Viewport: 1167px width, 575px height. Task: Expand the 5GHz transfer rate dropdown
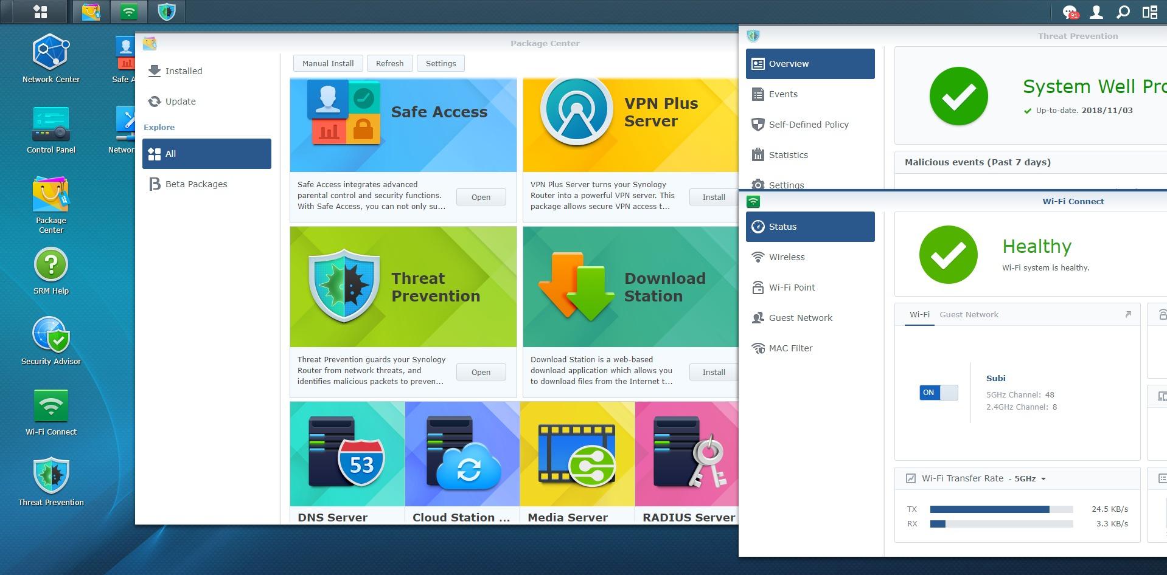tap(1029, 478)
